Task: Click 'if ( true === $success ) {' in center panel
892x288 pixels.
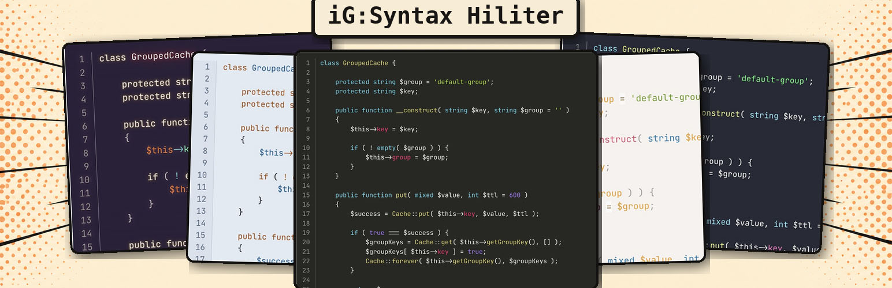Action: point(399,233)
